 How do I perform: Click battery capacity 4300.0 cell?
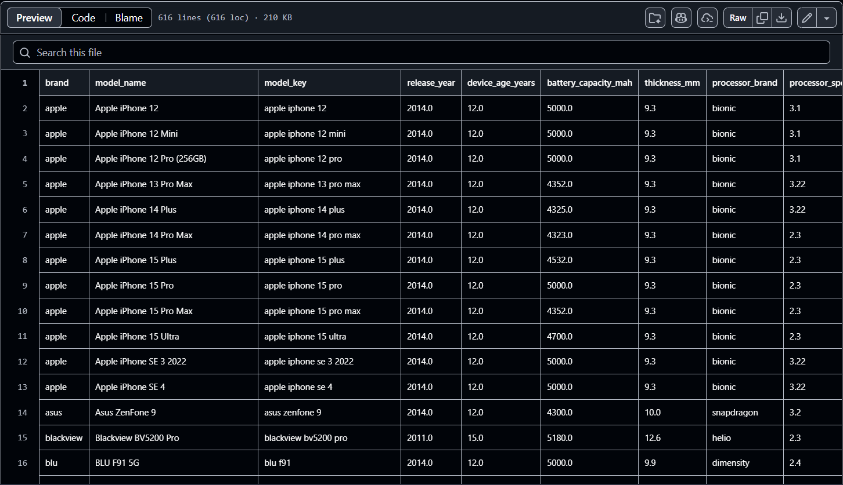point(590,413)
